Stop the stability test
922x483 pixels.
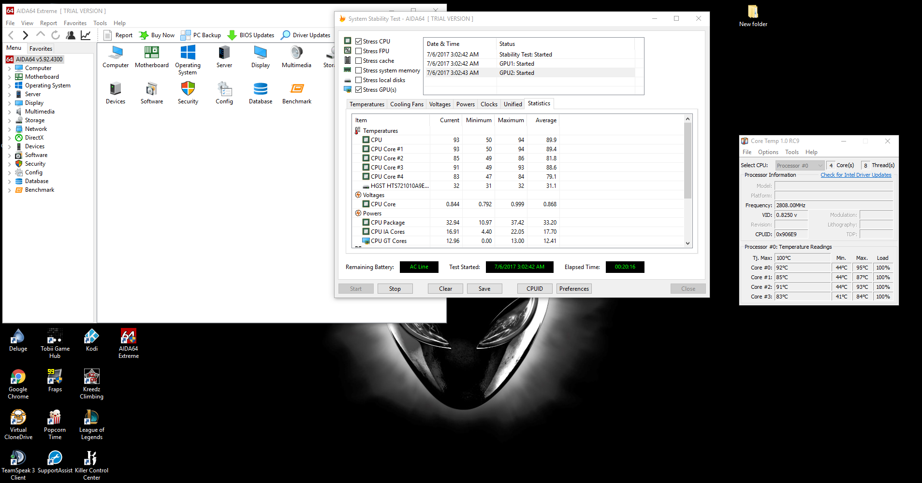pos(395,289)
